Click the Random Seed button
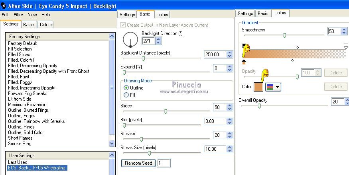Screen dimensions: 349x175 pos(138,163)
